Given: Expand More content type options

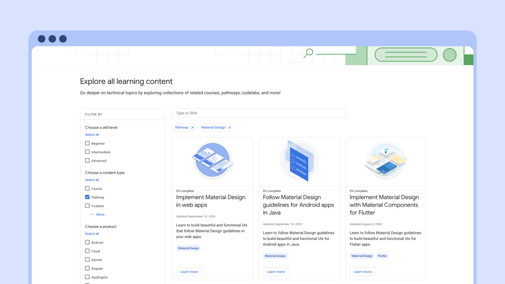Looking at the screenshot, I should 98,214.
